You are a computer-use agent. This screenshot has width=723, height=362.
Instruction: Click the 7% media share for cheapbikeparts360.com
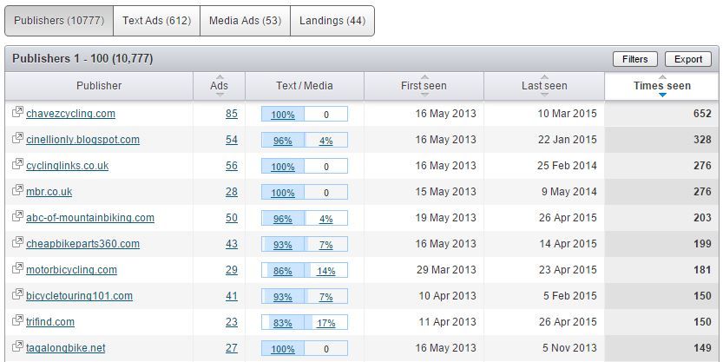(326, 246)
